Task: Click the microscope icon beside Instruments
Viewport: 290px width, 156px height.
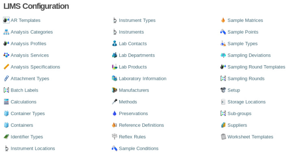Action: tap(115, 32)
